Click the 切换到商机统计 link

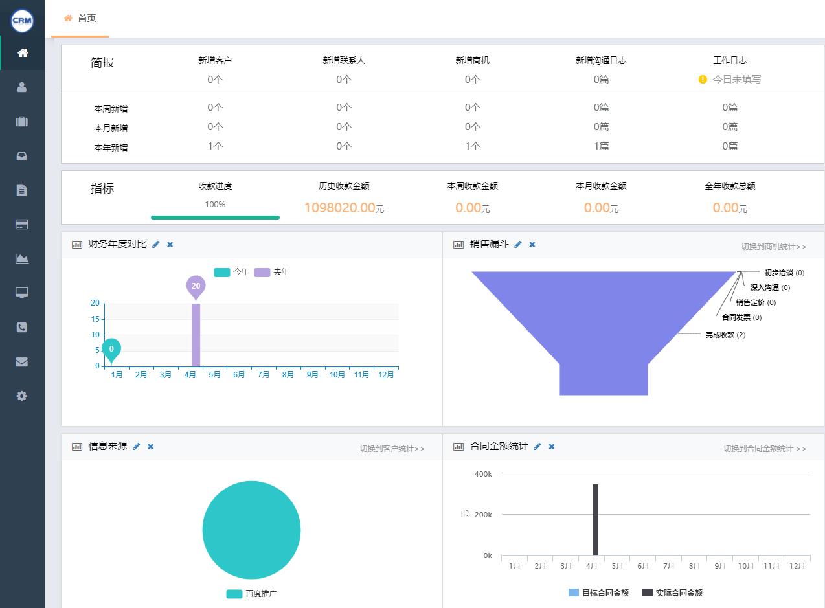pos(774,247)
